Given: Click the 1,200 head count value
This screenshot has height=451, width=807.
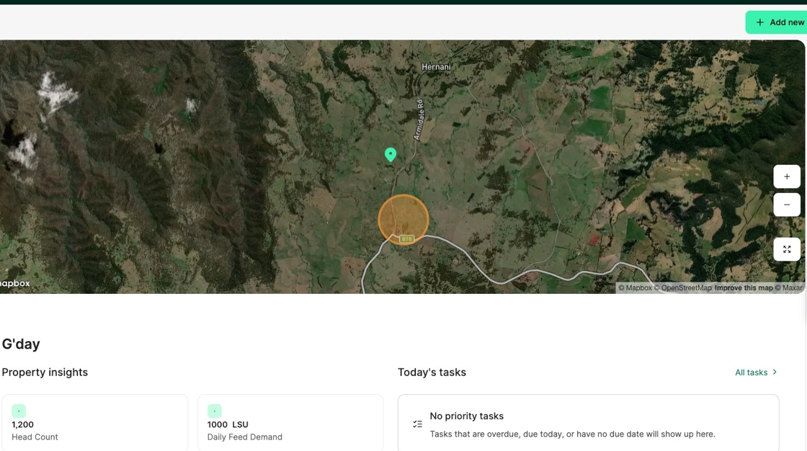Looking at the screenshot, I should [22, 425].
